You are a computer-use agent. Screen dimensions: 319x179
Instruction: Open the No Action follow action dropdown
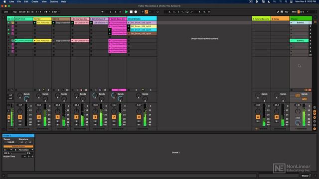tap(26, 150)
